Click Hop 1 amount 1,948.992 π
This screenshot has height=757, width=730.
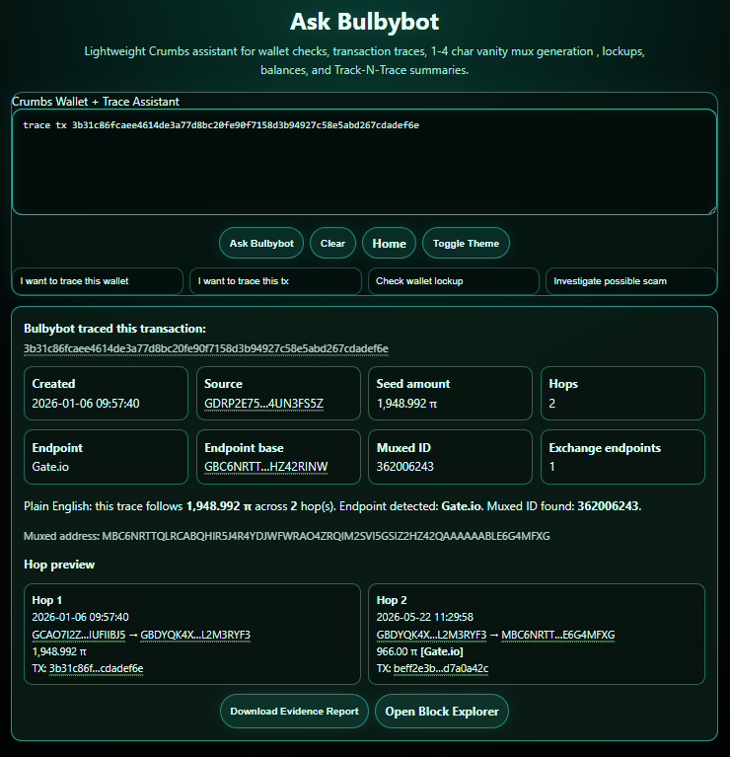(59, 651)
